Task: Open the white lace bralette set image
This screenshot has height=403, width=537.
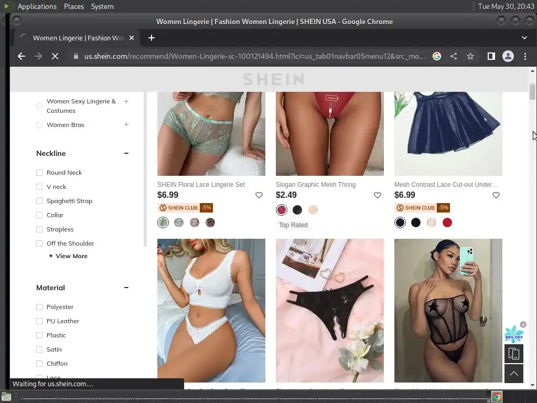Action: pyautogui.click(x=211, y=311)
